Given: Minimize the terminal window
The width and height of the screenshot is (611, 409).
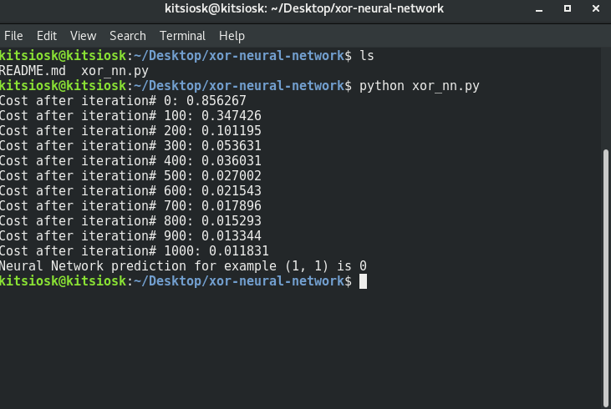Looking at the screenshot, I should 539,9.
